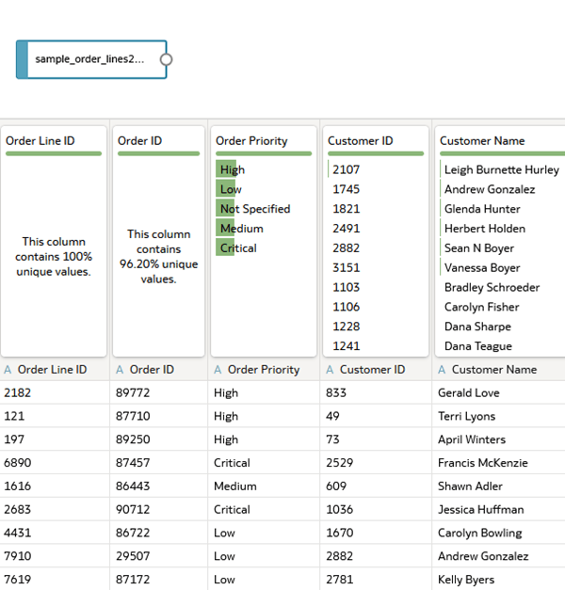Screen dimensions: 565x590
Task: Click Order ID cell 89250
Action: pos(158,439)
